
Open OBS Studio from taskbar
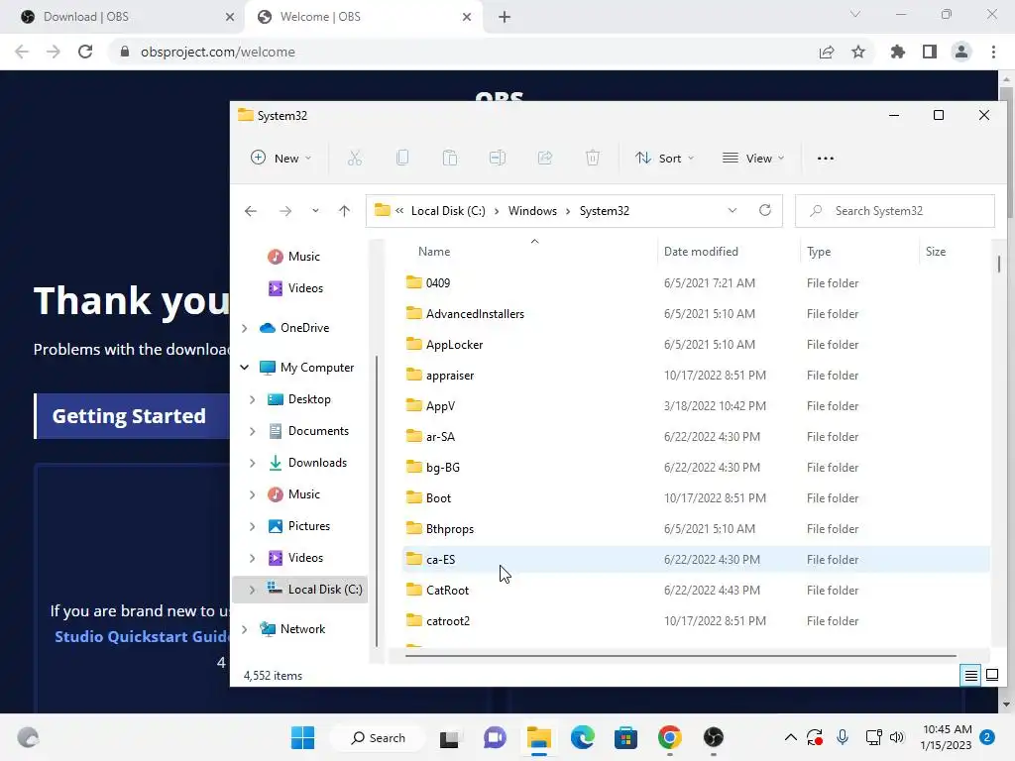pos(713,737)
